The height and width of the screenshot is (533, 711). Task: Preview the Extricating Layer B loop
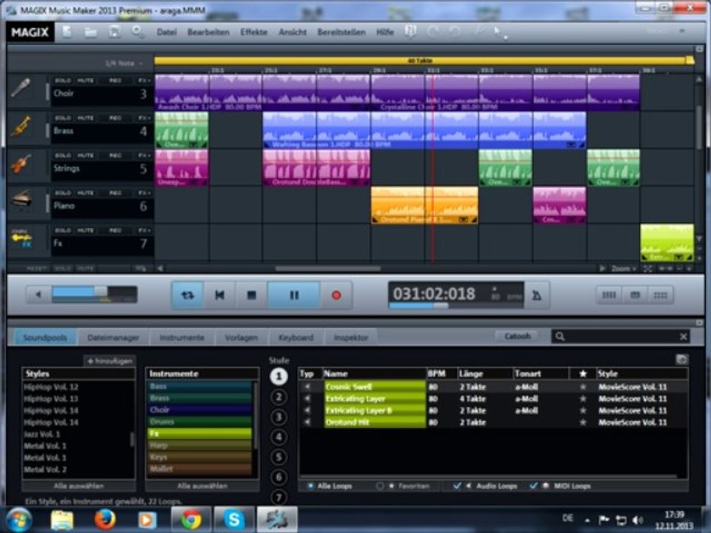coord(307,410)
